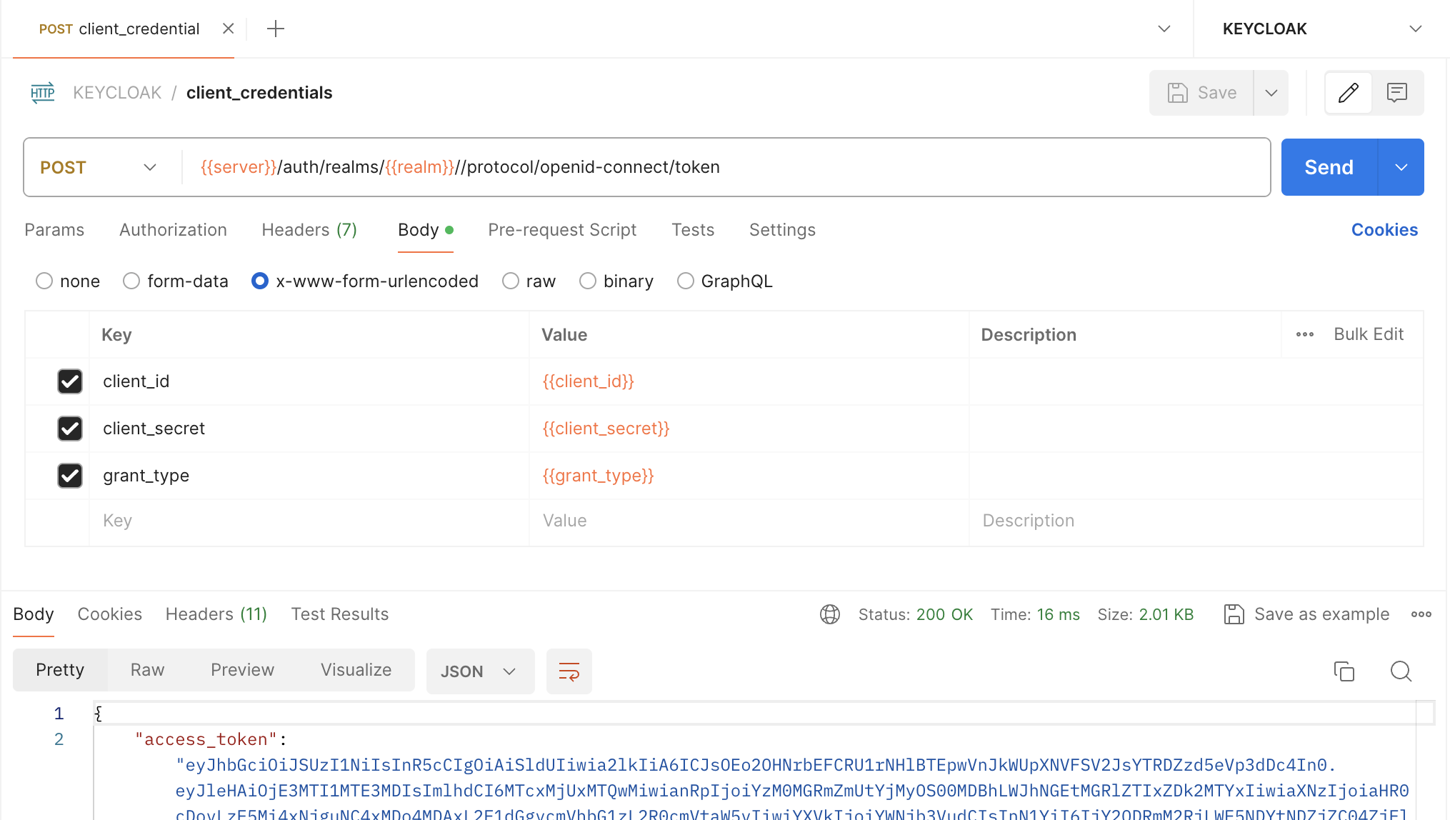Open the JSON format dropdown
This screenshot has height=820, width=1450.
click(480, 671)
